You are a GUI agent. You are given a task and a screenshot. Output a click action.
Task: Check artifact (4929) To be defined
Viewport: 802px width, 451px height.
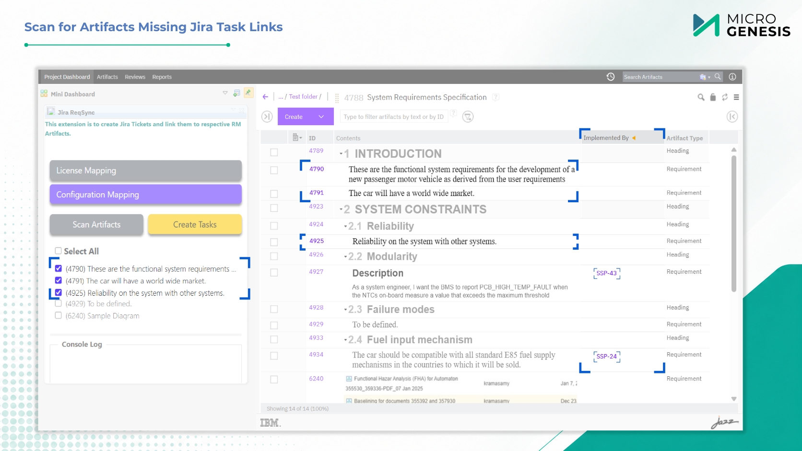pos(59,303)
